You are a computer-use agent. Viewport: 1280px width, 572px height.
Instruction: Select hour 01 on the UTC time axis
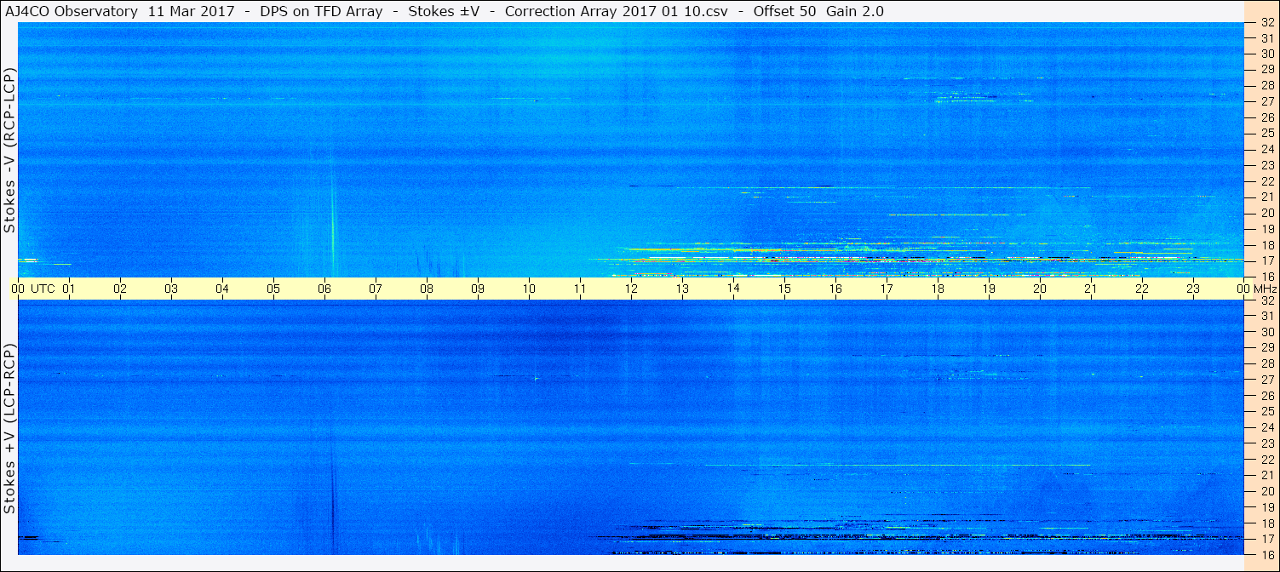click(69, 289)
